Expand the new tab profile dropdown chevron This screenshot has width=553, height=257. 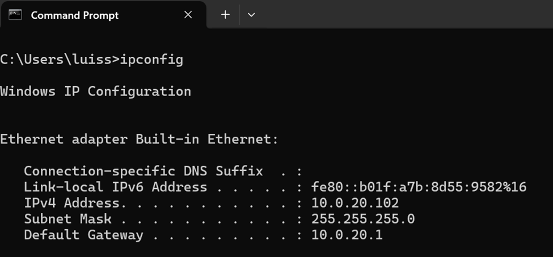pos(251,14)
